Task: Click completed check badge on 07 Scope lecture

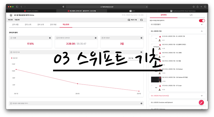Action: 160,86
